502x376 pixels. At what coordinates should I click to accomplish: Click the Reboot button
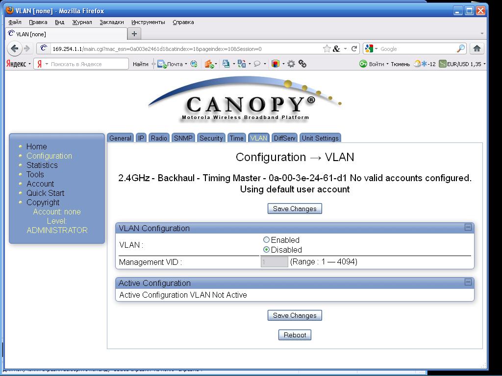295,335
